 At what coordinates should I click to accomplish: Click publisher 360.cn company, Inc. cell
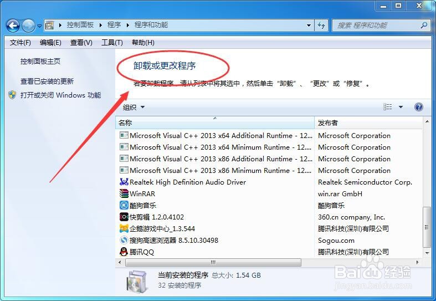click(351, 217)
